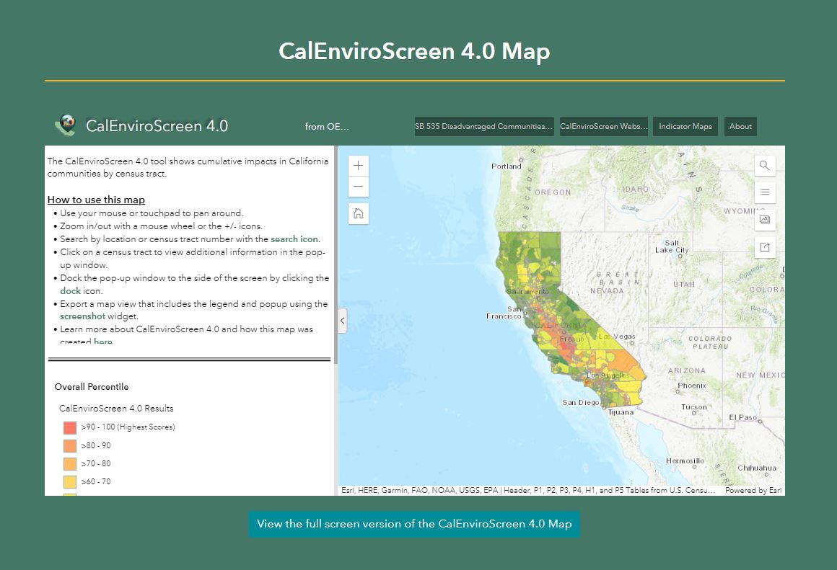837x570 pixels.
Task: Click the San Diego label on the map
Action: (580, 403)
